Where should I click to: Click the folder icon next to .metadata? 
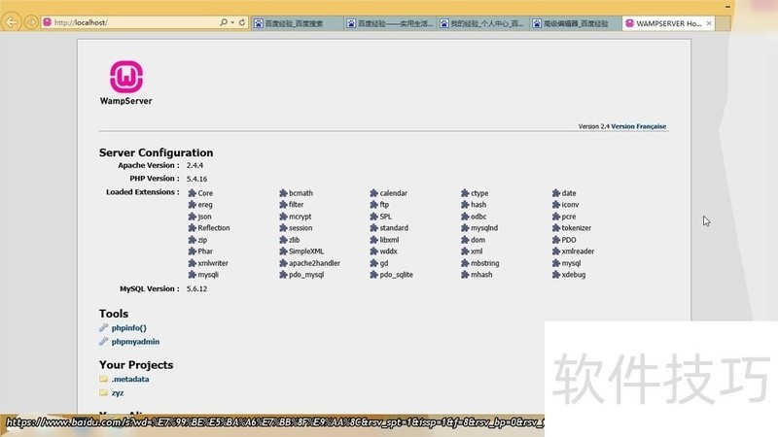coord(103,379)
